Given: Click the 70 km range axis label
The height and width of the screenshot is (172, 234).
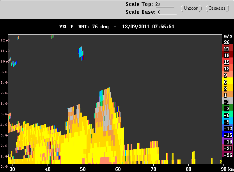Looking at the screenshot, I should pyautogui.click(x=153, y=169).
